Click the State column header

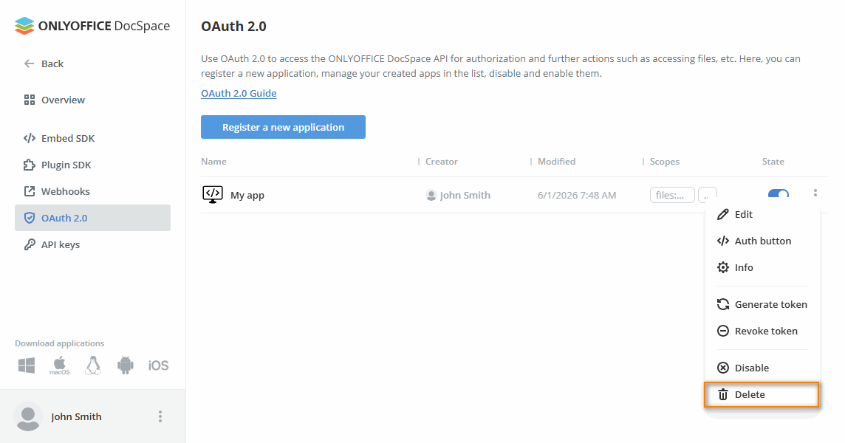tap(773, 162)
